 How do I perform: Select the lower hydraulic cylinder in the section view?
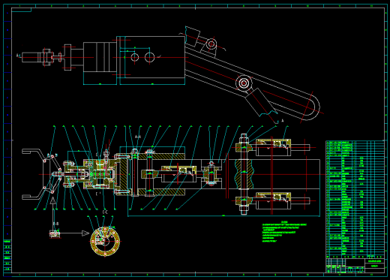click(274, 200)
